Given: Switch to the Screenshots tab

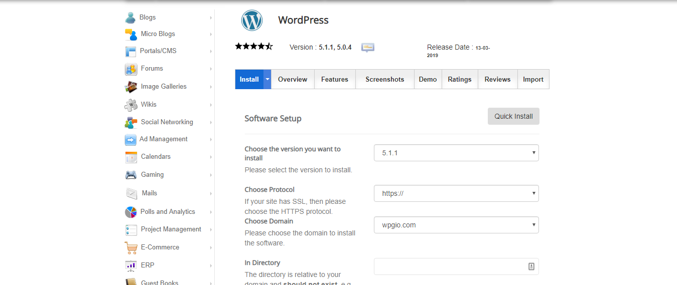Looking at the screenshot, I should click(x=385, y=79).
